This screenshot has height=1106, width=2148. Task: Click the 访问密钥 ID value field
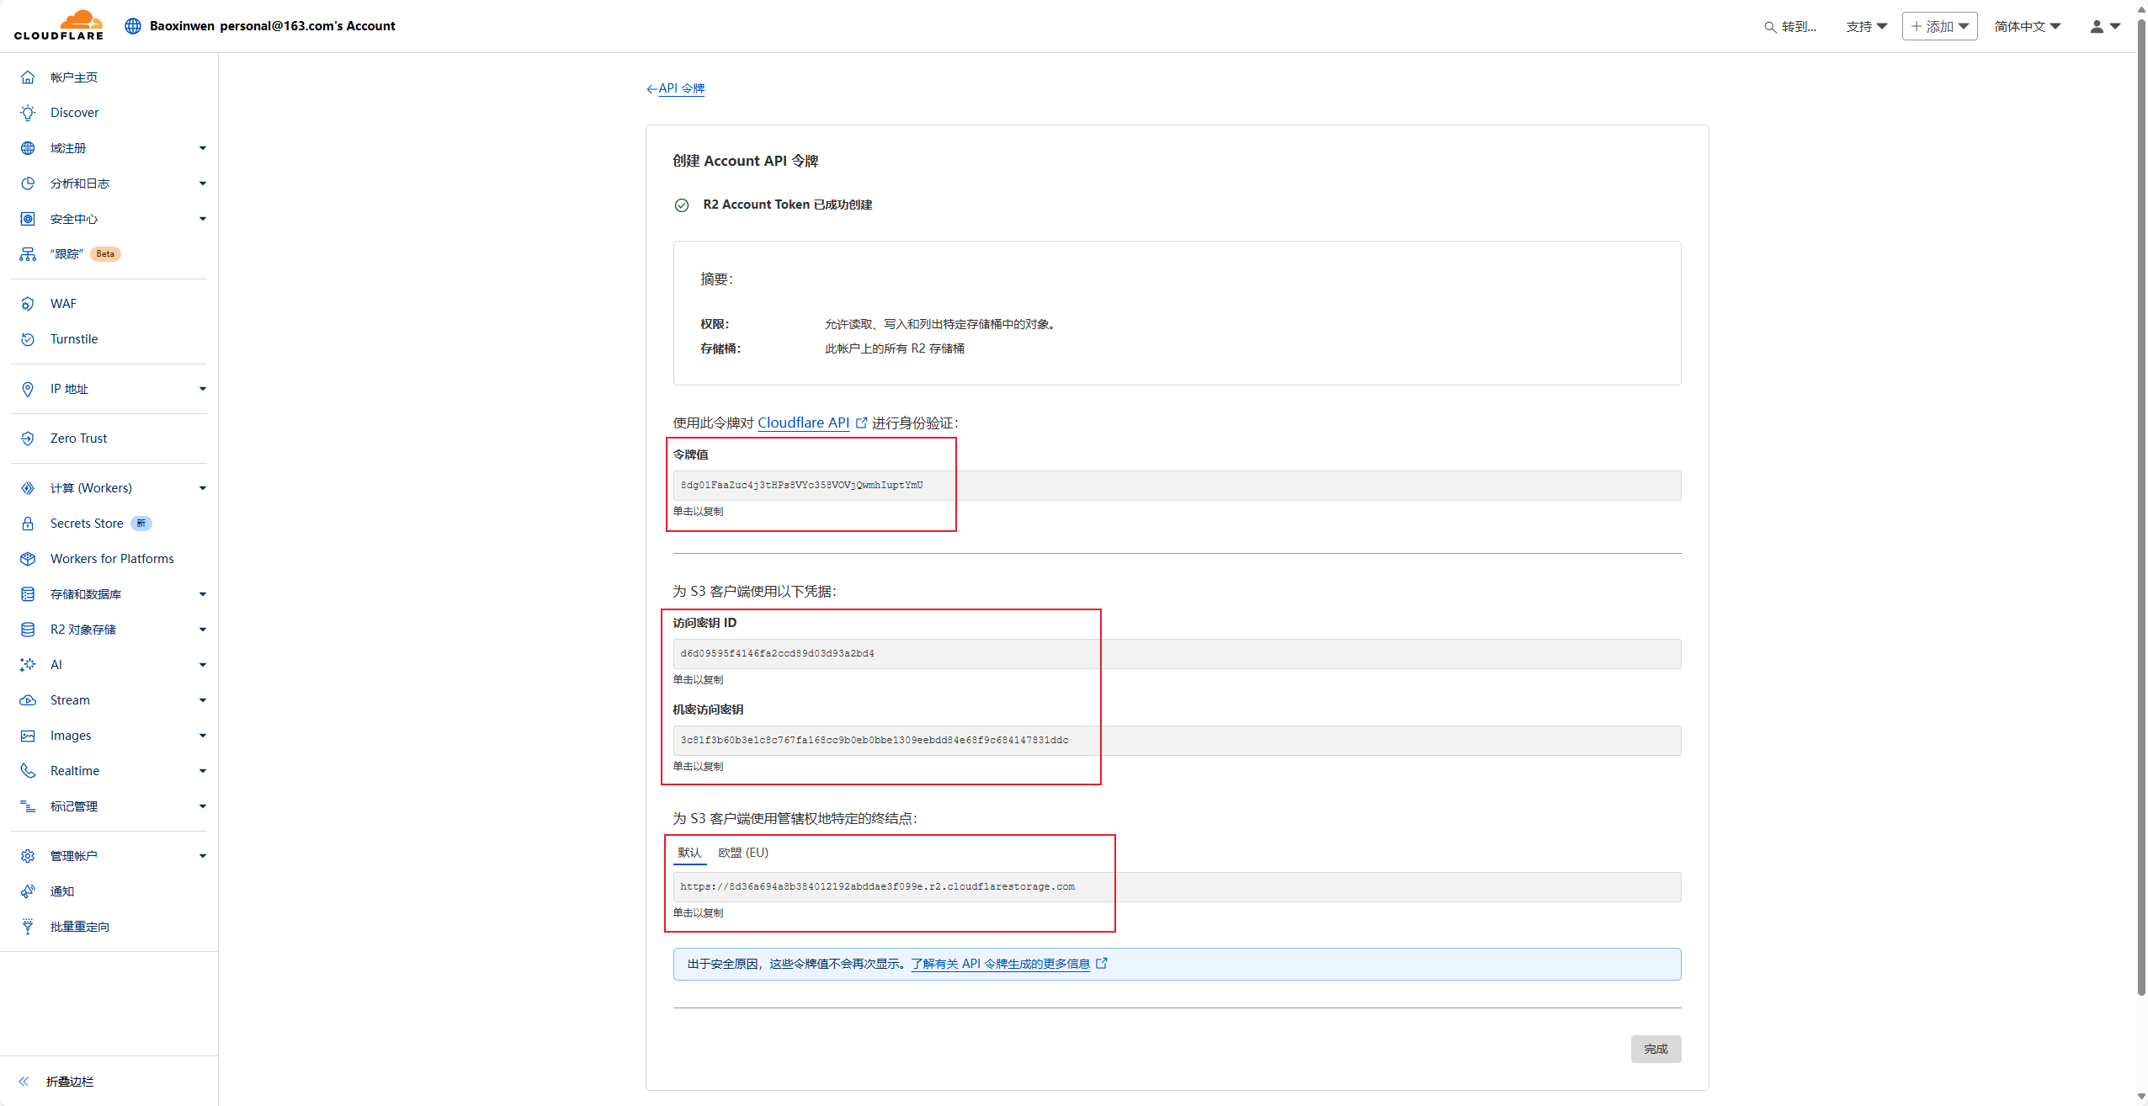pyautogui.click(x=1177, y=654)
